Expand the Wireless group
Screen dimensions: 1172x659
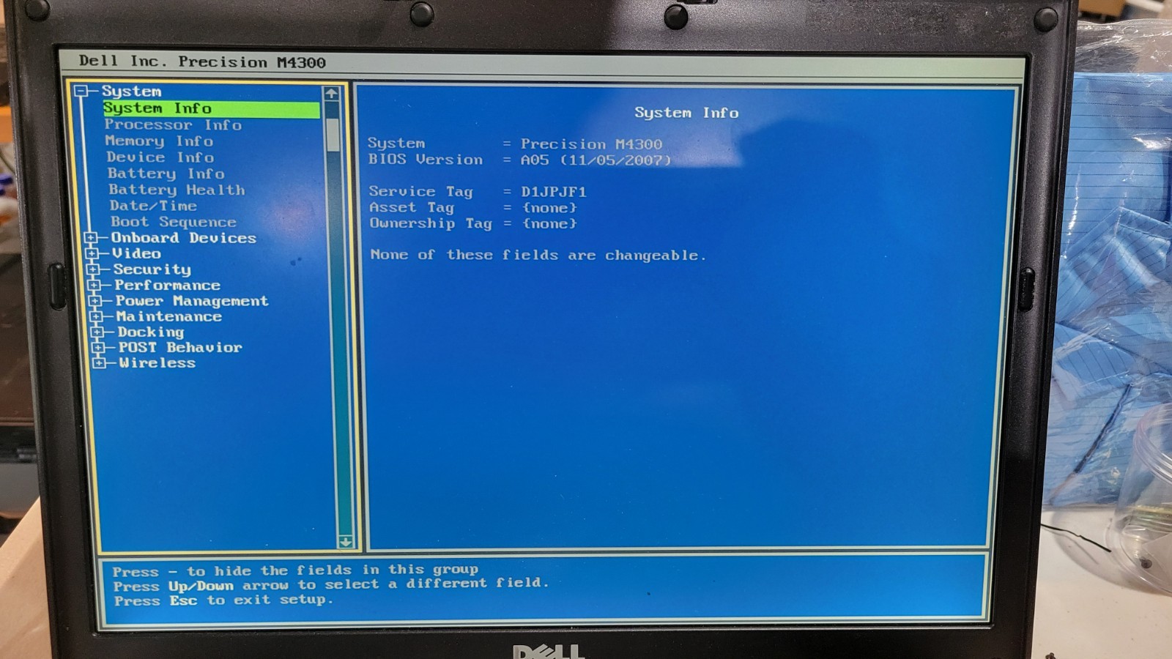click(99, 362)
